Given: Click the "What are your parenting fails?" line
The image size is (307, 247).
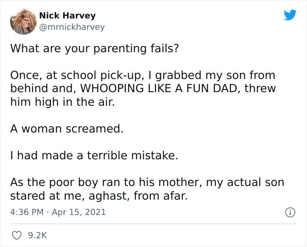Looking at the screenshot, I should pos(94,48).
